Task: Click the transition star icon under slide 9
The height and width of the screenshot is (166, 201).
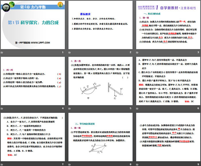Action: pyautogui.click(x=136, y=164)
